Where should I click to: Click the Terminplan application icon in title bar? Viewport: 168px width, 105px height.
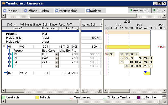point(3,3)
